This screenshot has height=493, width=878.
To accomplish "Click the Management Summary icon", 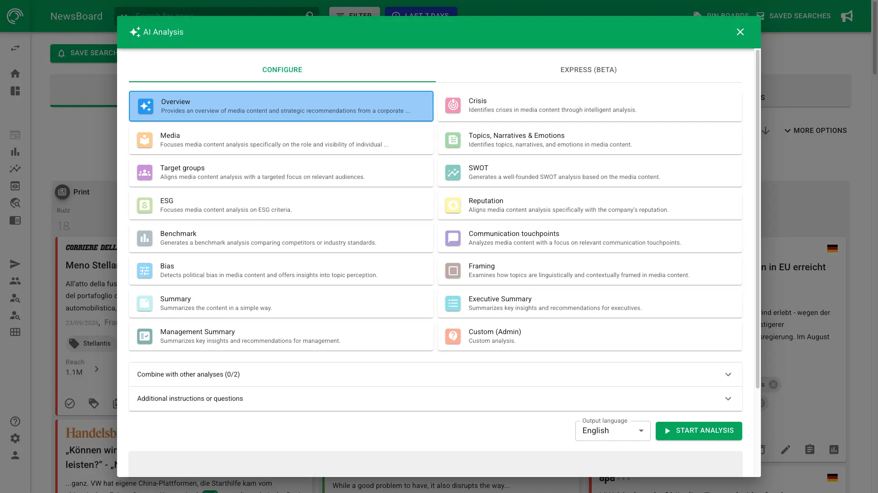I will (x=145, y=336).
